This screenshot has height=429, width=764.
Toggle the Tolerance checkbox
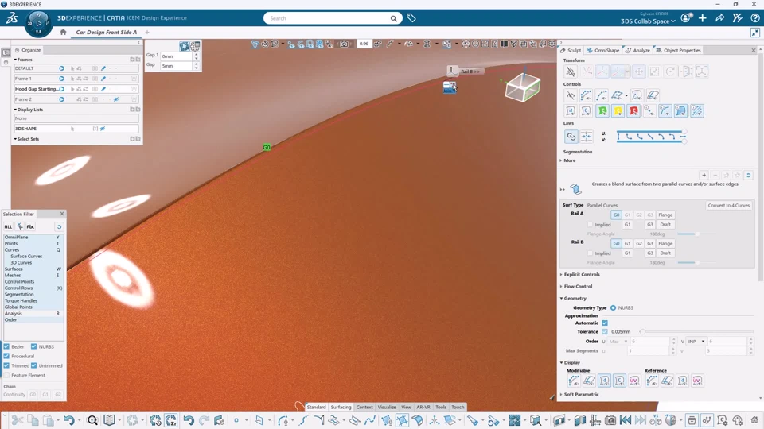pyautogui.click(x=605, y=332)
